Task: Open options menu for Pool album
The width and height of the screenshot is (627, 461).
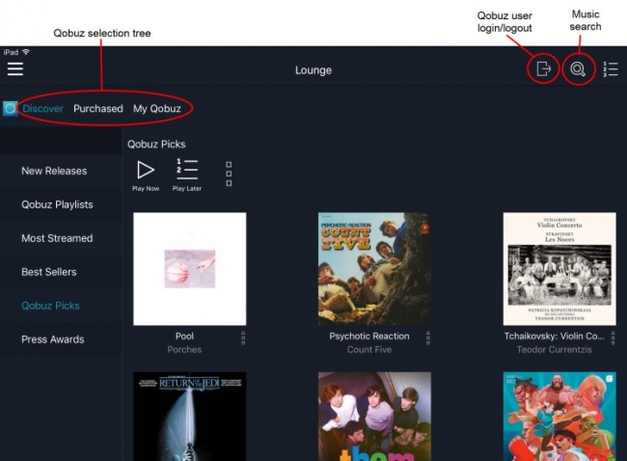Action: pos(243,338)
